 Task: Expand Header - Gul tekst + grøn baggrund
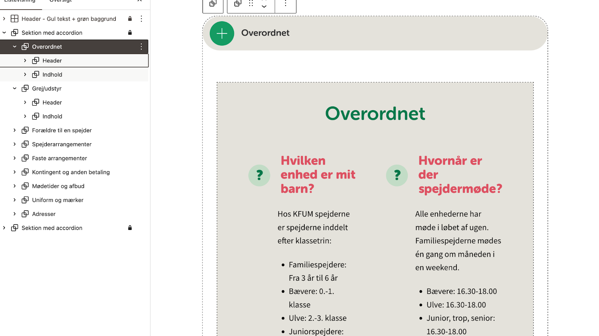pyautogui.click(x=4, y=19)
